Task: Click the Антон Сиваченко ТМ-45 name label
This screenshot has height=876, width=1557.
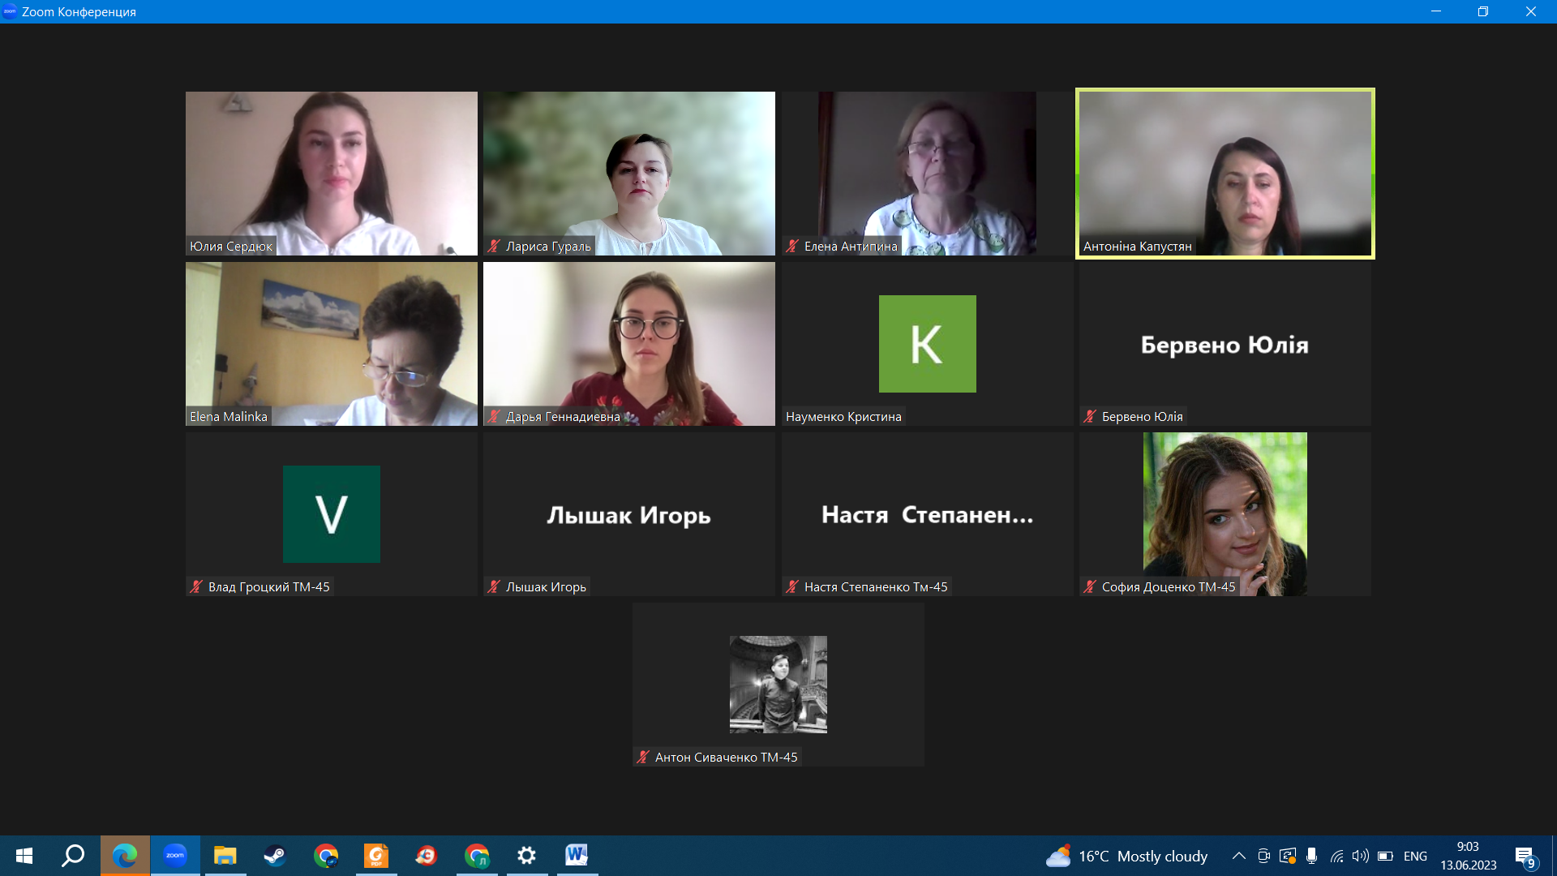Action: coord(726,757)
